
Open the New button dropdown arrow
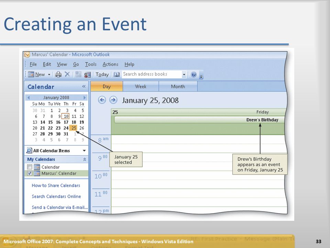pos(49,74)
